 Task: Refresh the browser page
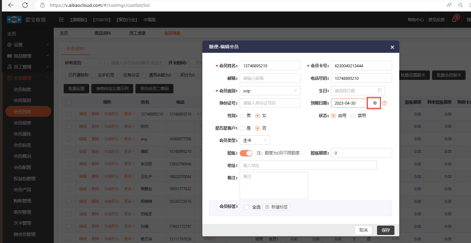[x=25, y=5]
